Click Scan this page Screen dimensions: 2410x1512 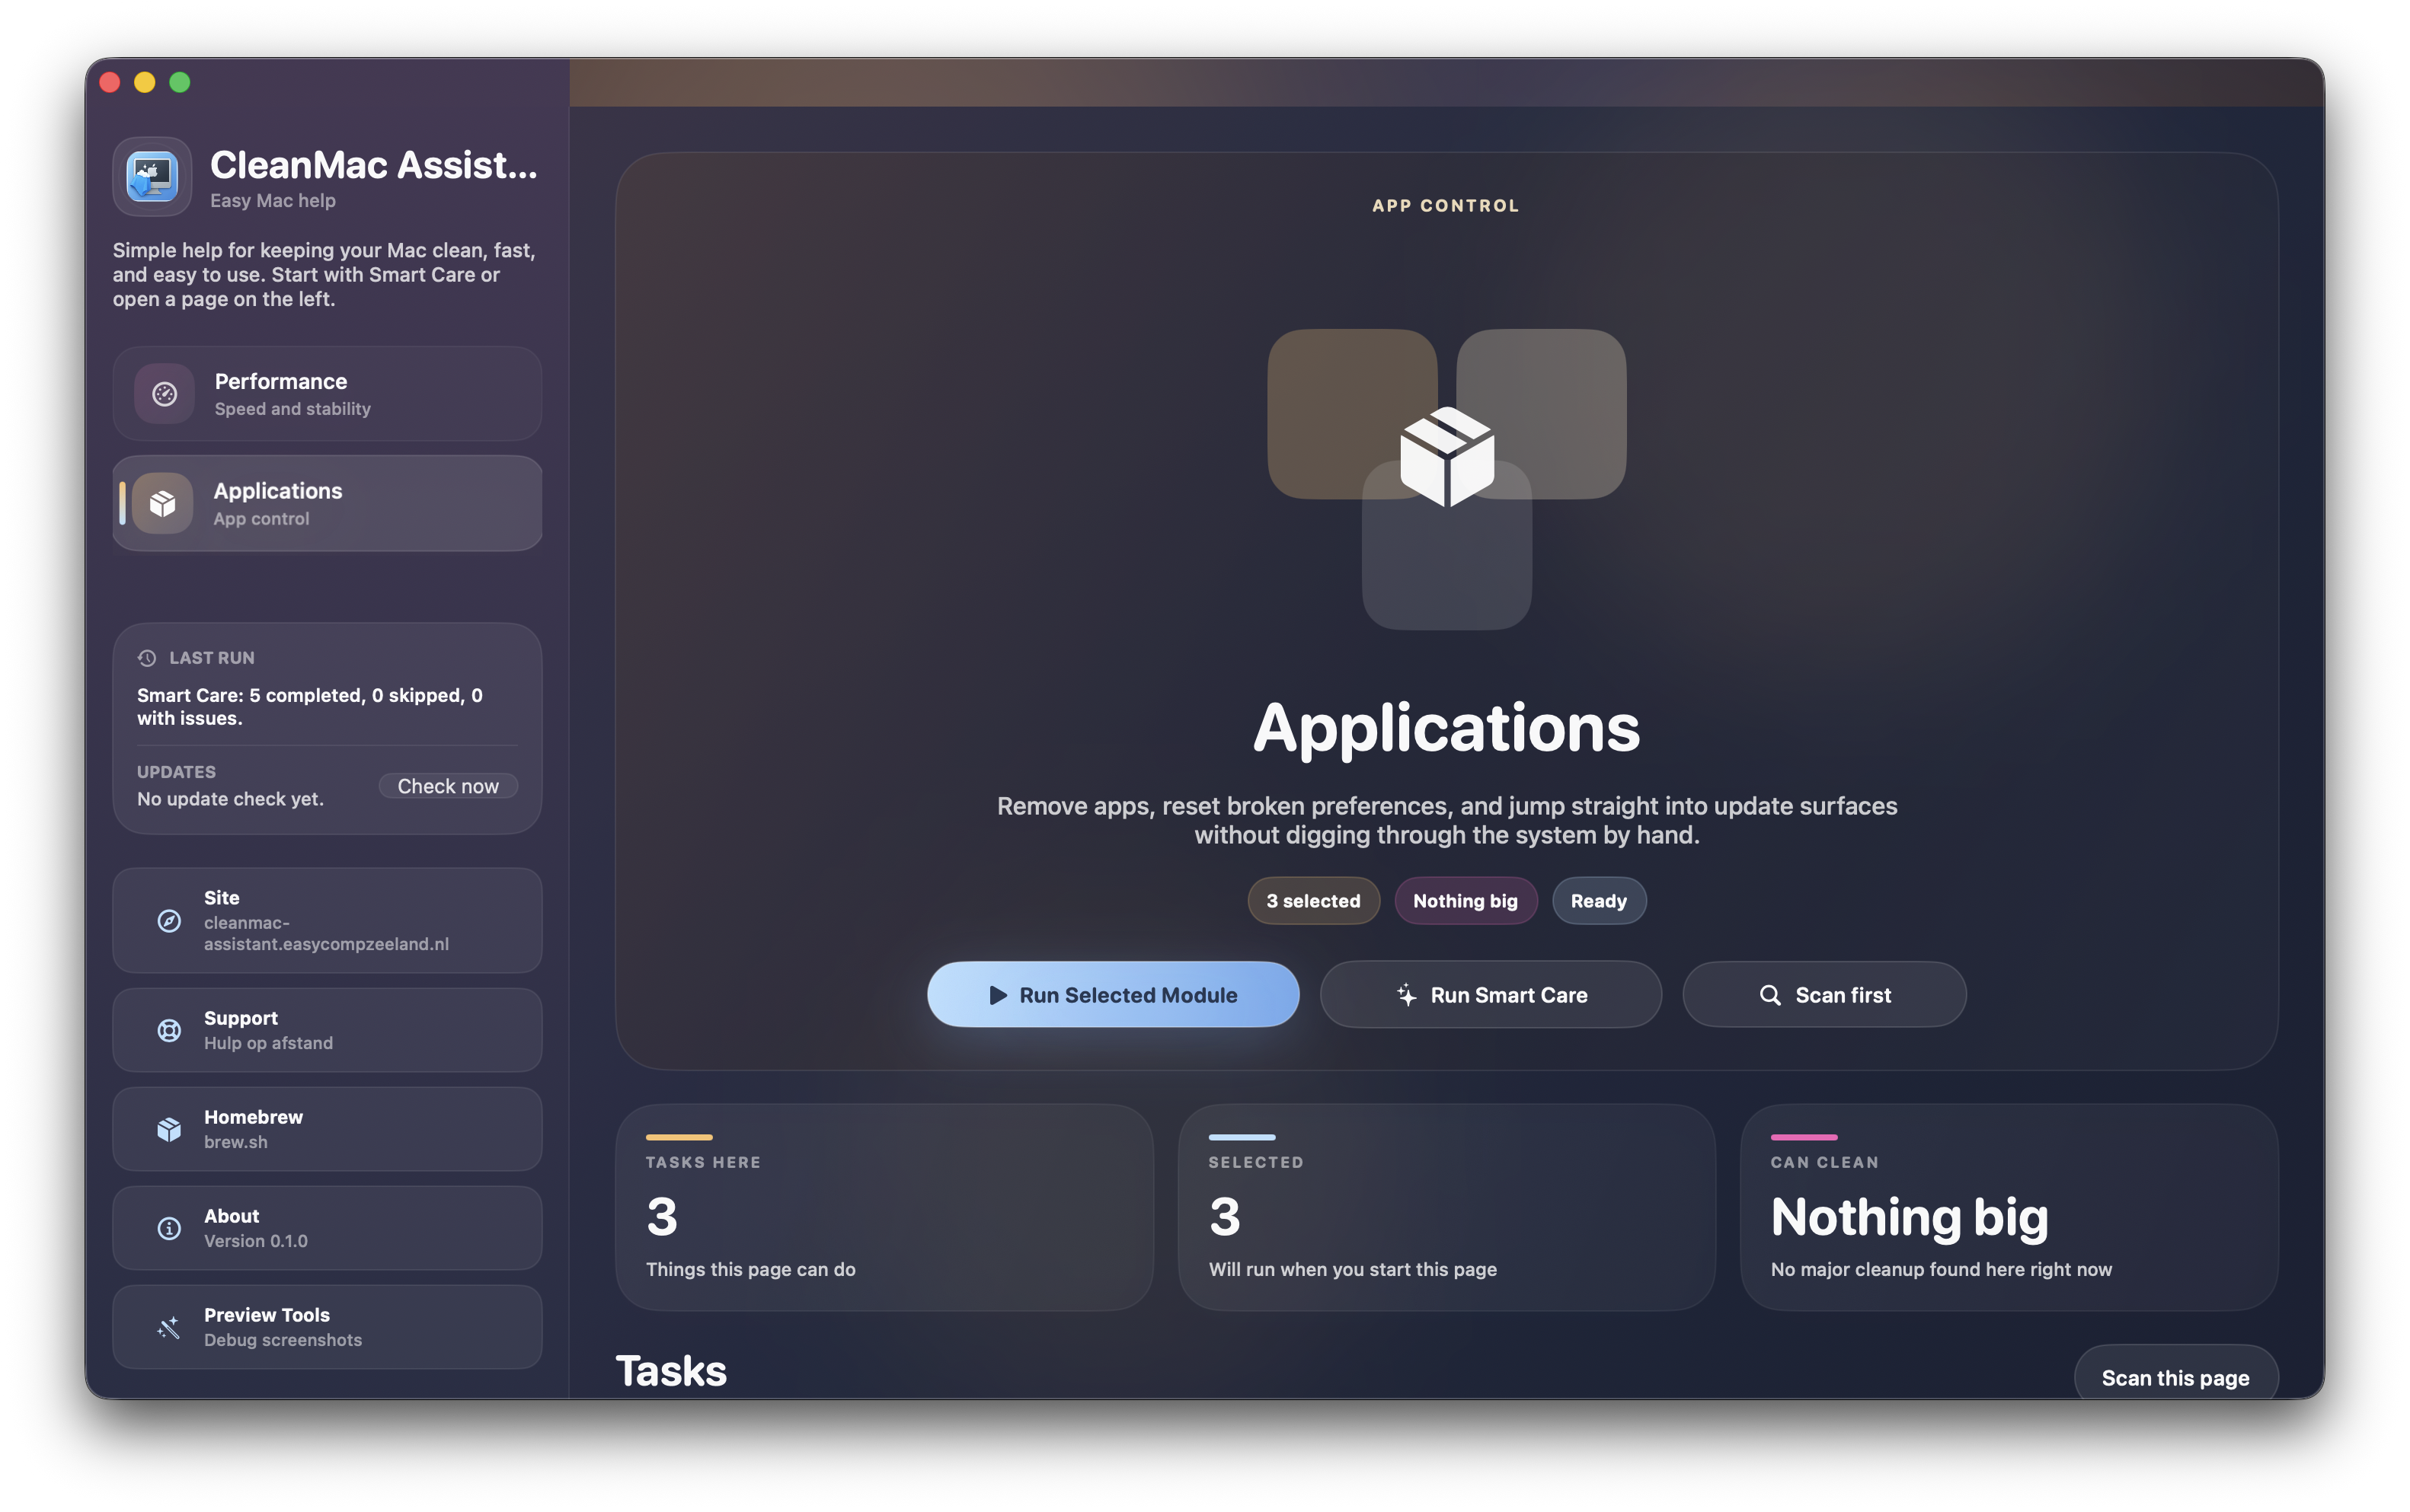(2177, 1377)
